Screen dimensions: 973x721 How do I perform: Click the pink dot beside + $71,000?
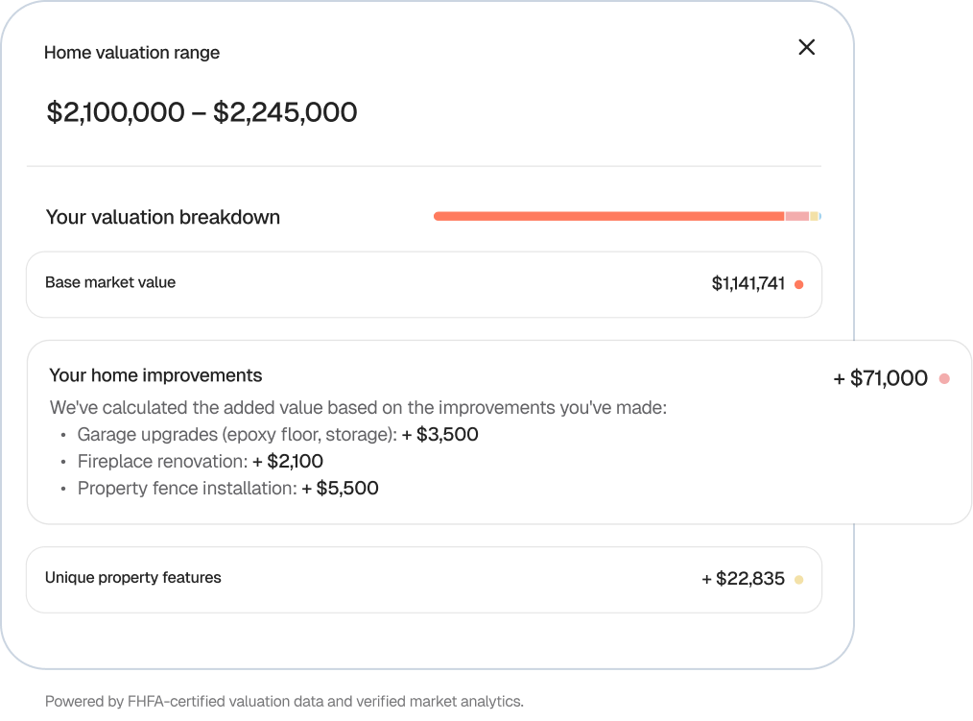pos(944,379)
